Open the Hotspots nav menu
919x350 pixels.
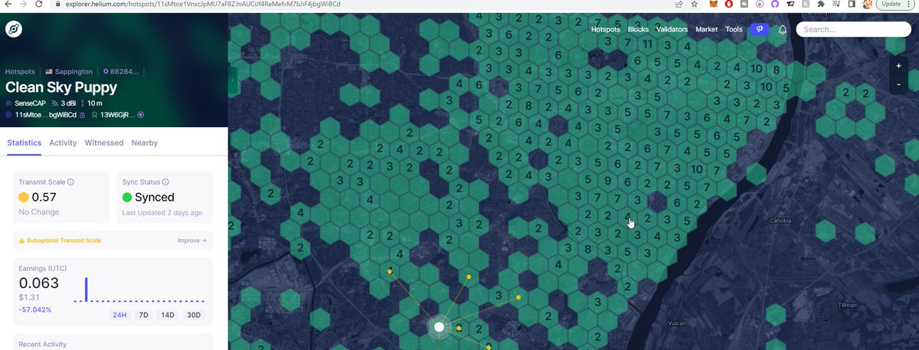[606, 29]
